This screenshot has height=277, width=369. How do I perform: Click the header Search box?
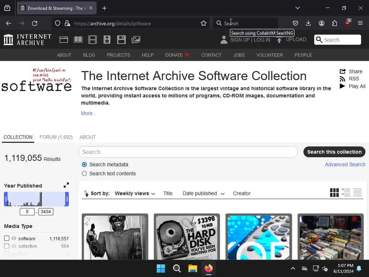point(337,40)
